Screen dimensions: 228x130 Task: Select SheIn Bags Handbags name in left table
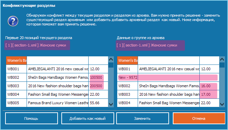(58, 77)
